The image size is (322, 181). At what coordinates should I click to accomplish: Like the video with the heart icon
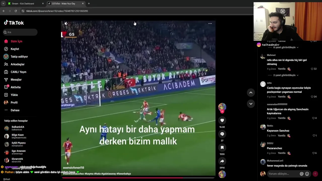click(x=222, y=120)
